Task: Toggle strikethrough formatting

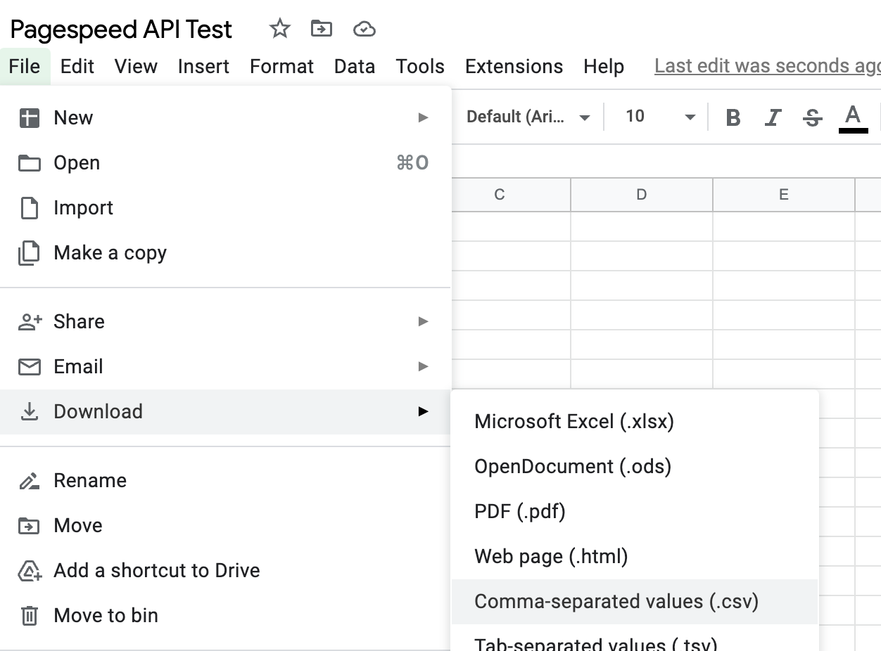Action: pyautogui.click(x=812, y=117)
